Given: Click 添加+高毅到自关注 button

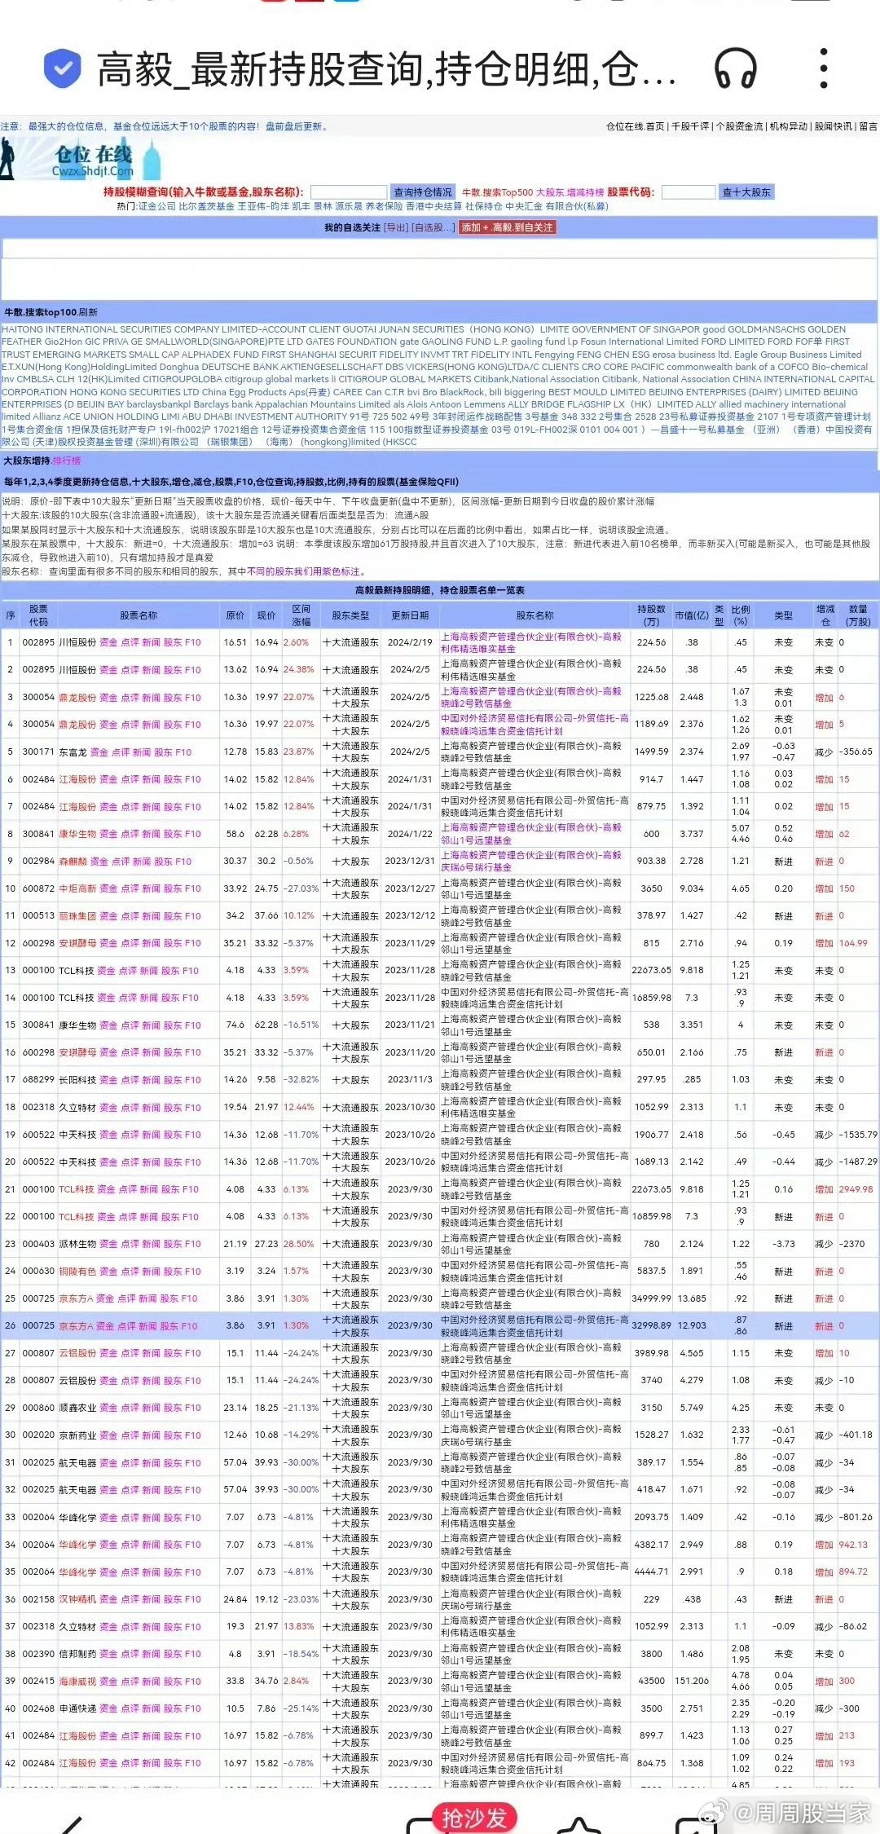Looking at the screenshot, I should tap(507, 227).
